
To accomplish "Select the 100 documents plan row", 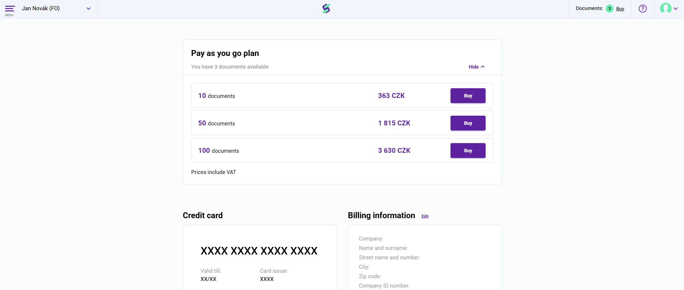I will point(342,150).
